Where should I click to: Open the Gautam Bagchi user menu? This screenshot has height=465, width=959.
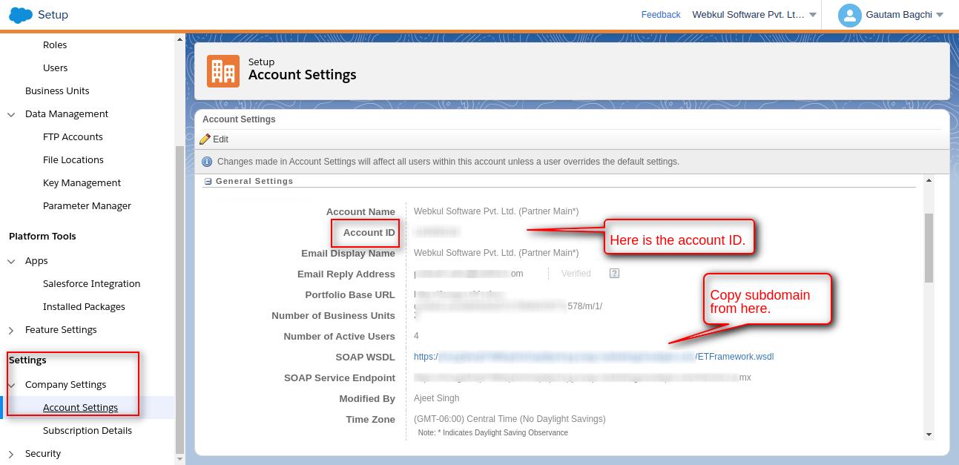[x=904, y=14]
